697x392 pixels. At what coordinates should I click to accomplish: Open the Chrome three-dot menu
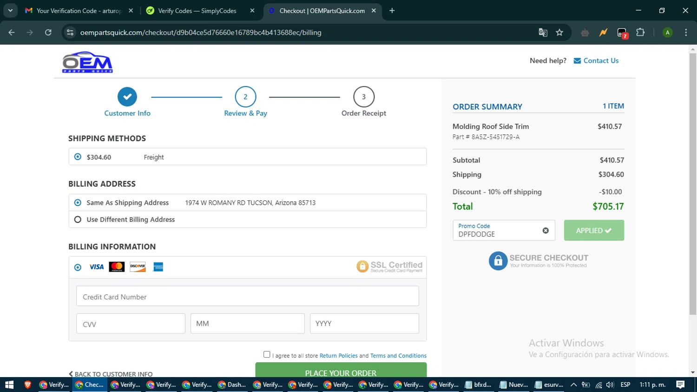pos(686,33)
